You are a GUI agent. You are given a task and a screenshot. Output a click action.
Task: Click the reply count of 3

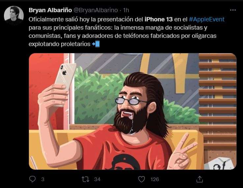(x=43, y=179)
